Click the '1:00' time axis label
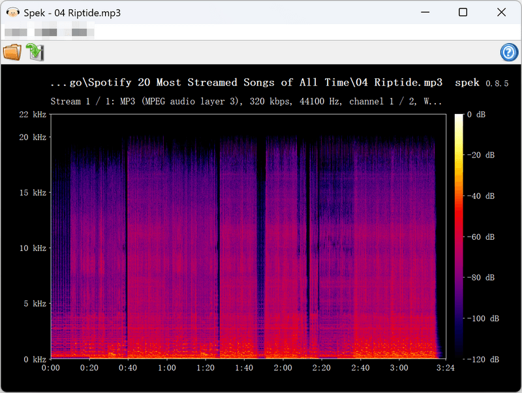The width and height of the screenshot is (522, 393). pos(167,368)
